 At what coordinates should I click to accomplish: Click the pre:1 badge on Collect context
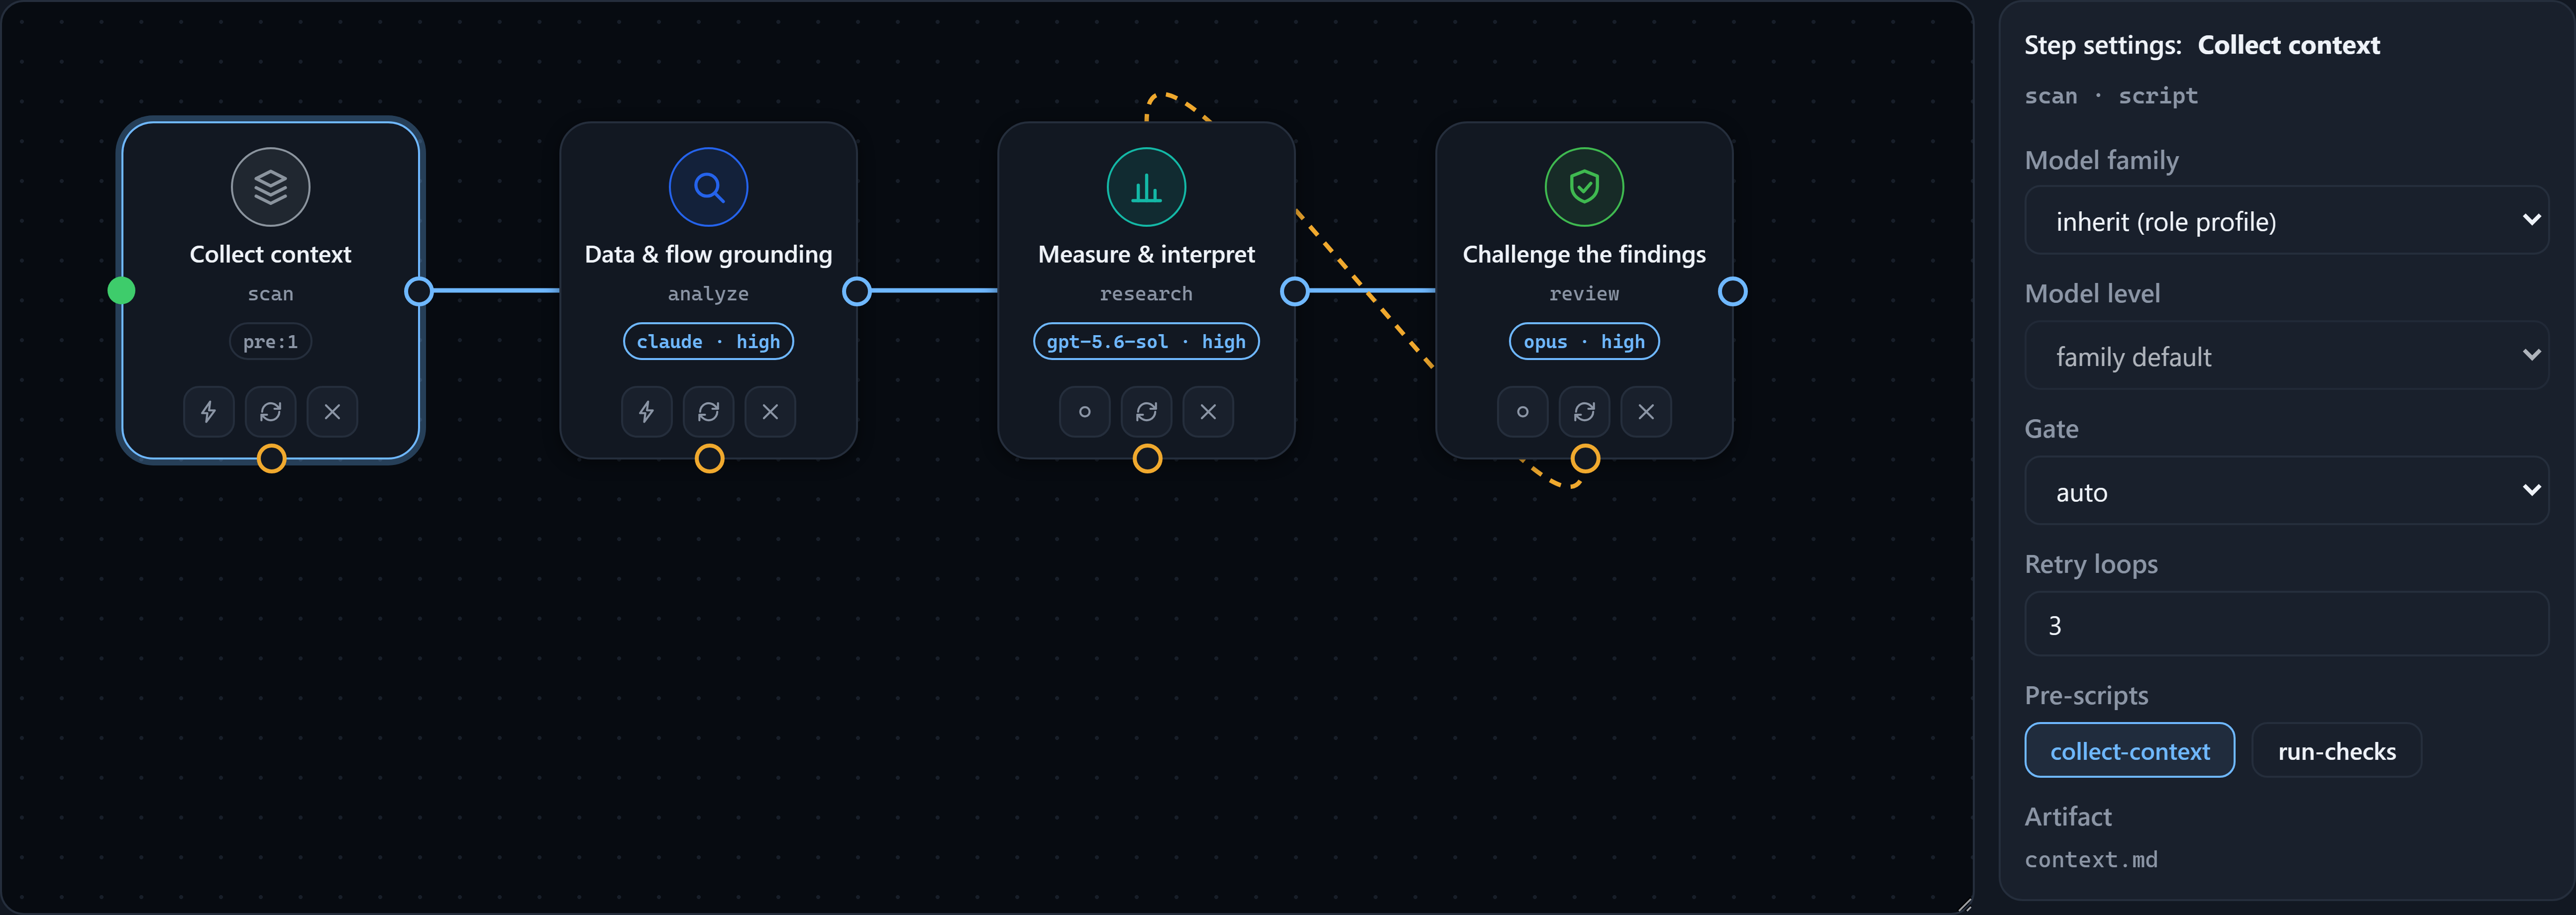270,342
